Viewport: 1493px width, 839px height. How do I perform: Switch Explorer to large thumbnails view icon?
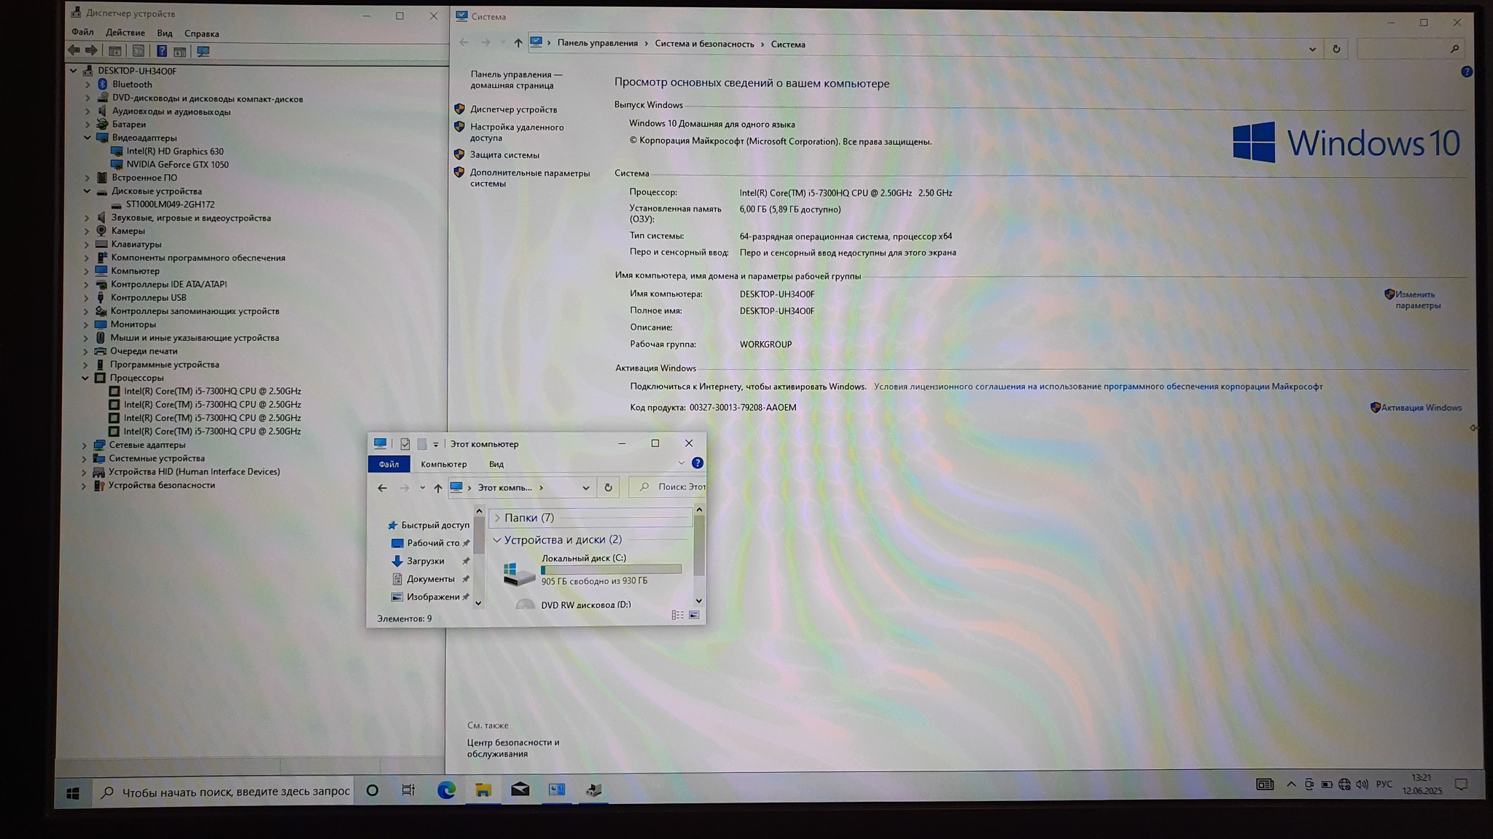[694, 615]
